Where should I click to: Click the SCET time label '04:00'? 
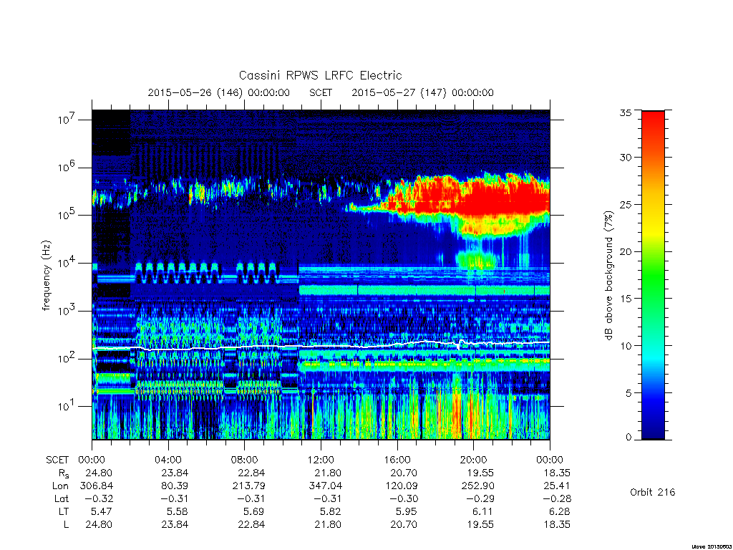coord(168,460)
